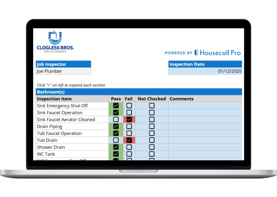Screen dimensions: 277x197
Task: Check Pass box for Tub Drain row
Action: 116,140
